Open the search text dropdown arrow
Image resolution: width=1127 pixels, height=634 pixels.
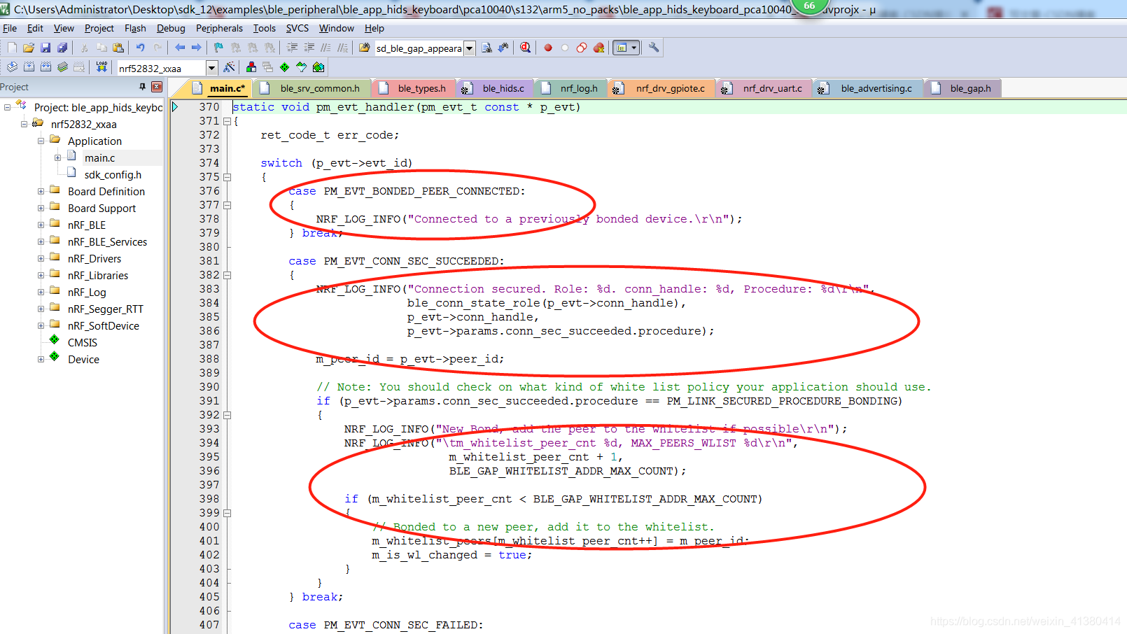tap(470, 48)
